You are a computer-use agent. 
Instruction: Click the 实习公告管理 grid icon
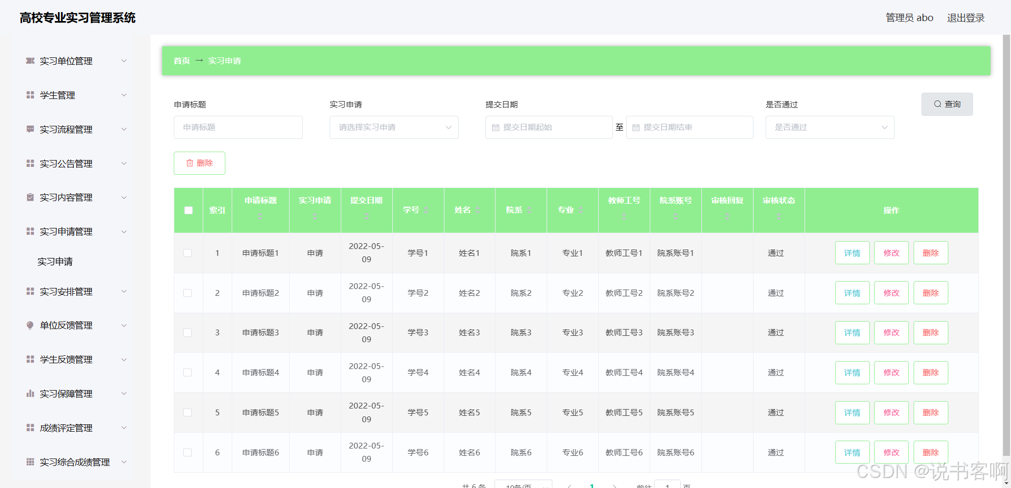click(x=31, y=164)
